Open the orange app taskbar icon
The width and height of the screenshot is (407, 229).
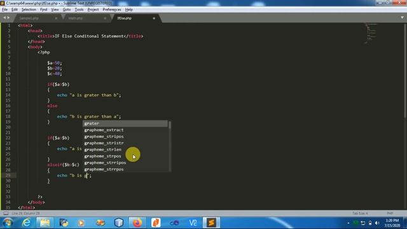(156, 223)
